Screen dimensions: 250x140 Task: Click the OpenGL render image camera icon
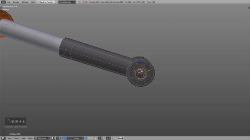(120, 138)
